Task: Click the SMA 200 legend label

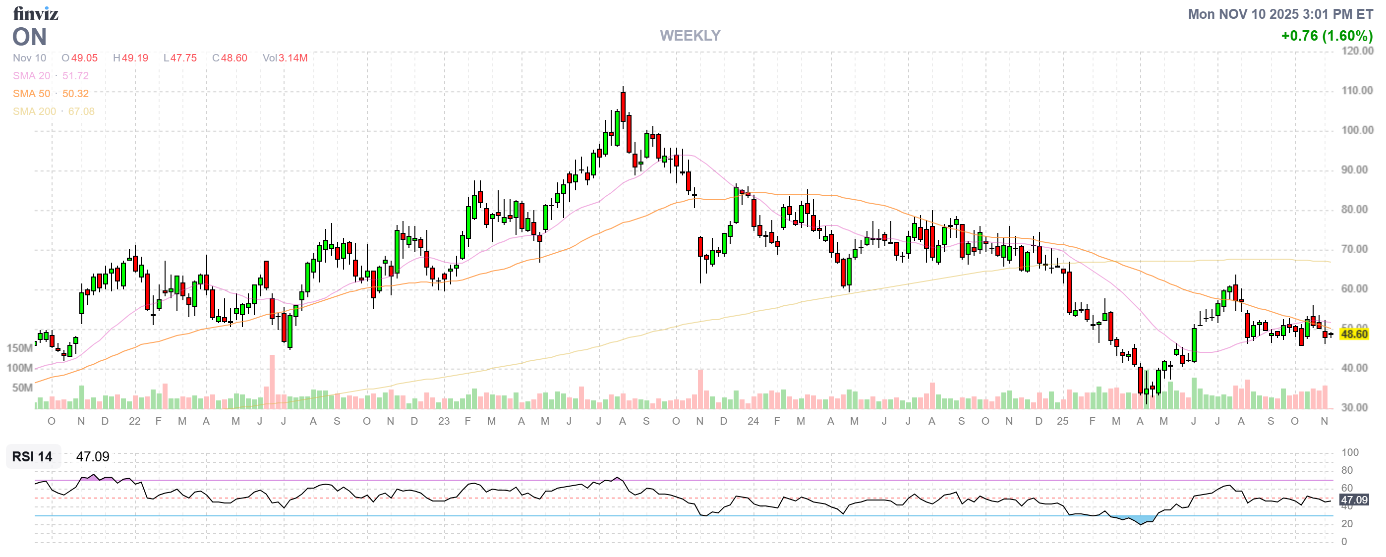Action: click(34, 111)
